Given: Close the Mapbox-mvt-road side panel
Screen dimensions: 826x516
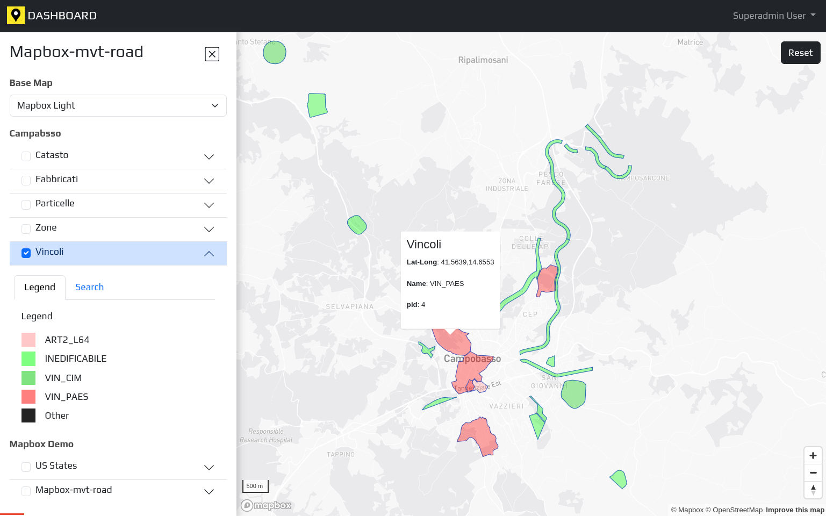Looking at the screenshot, I should 212,54.
